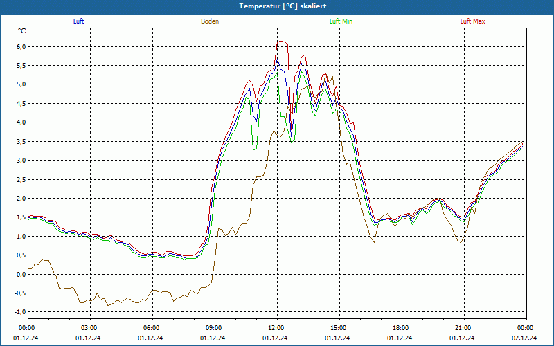Click the chart title Temperatur [°C] skaliert

coord(283,6)
